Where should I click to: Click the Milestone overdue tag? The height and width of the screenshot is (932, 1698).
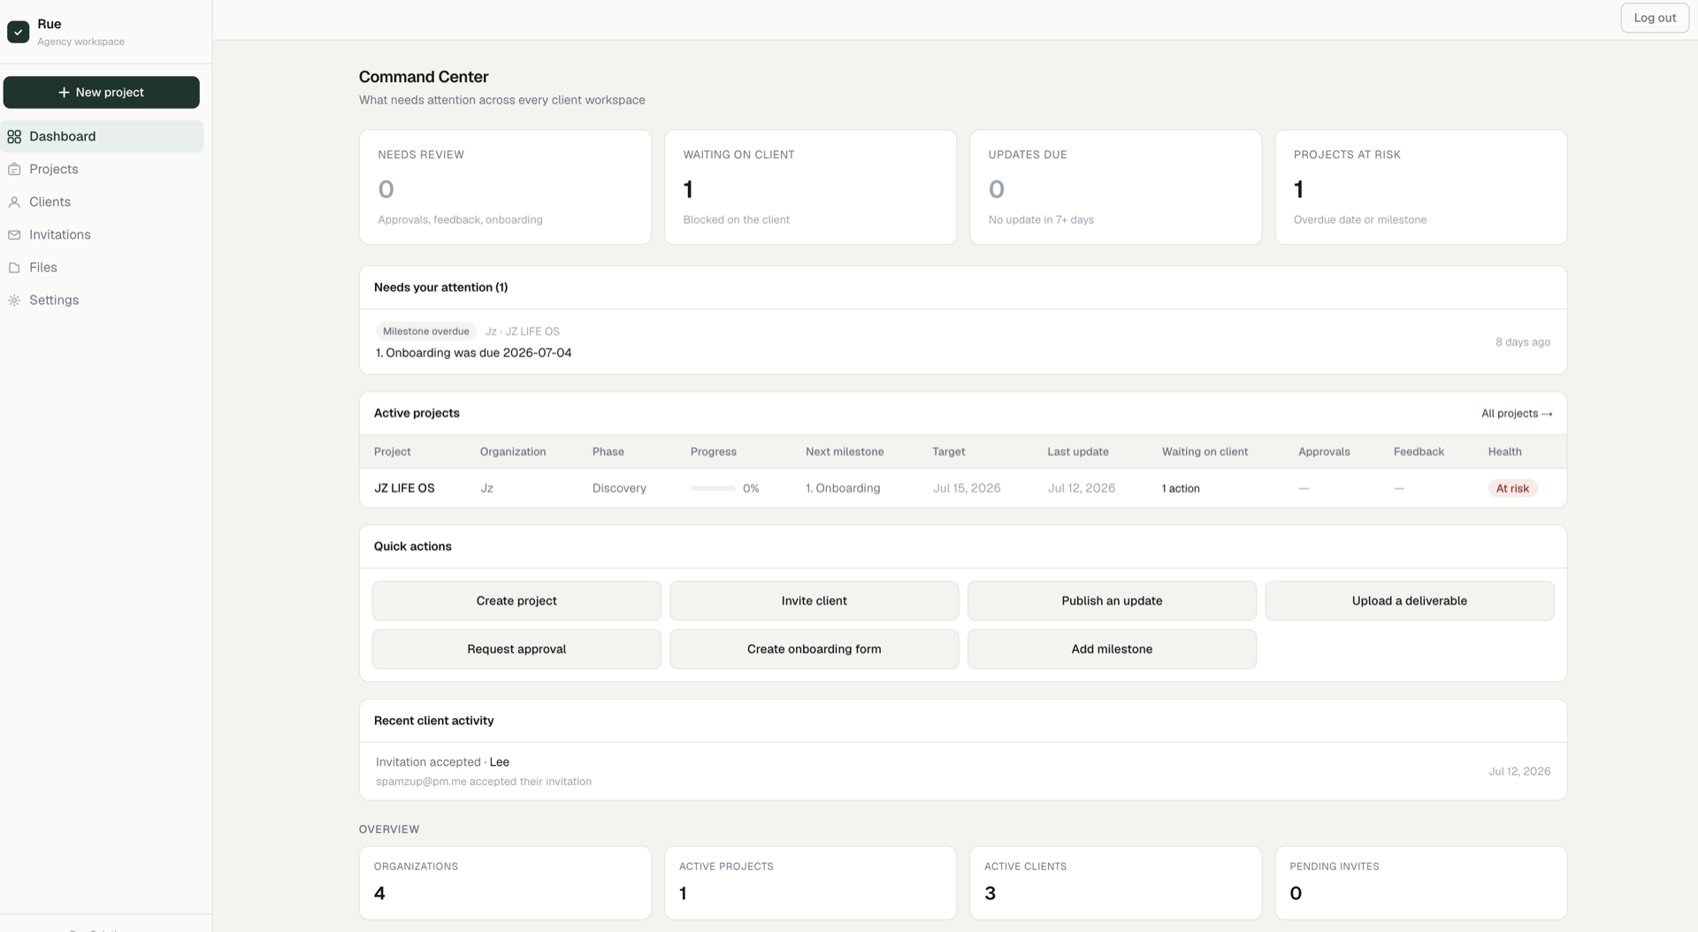[426, 332]
